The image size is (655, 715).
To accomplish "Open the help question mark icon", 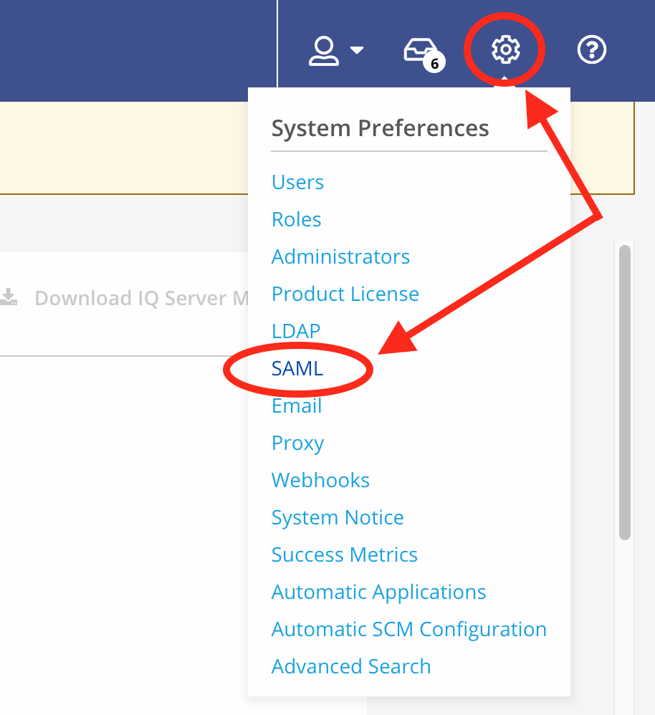I will [x=592, y=51].
